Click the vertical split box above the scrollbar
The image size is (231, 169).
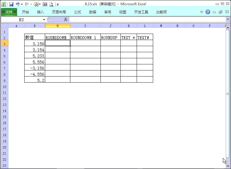228,24
